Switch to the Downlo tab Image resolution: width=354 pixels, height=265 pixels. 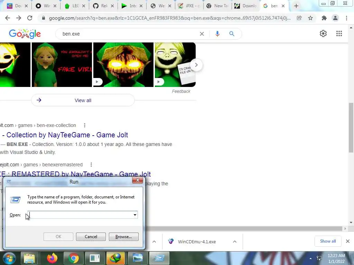[x=246, y=6]
